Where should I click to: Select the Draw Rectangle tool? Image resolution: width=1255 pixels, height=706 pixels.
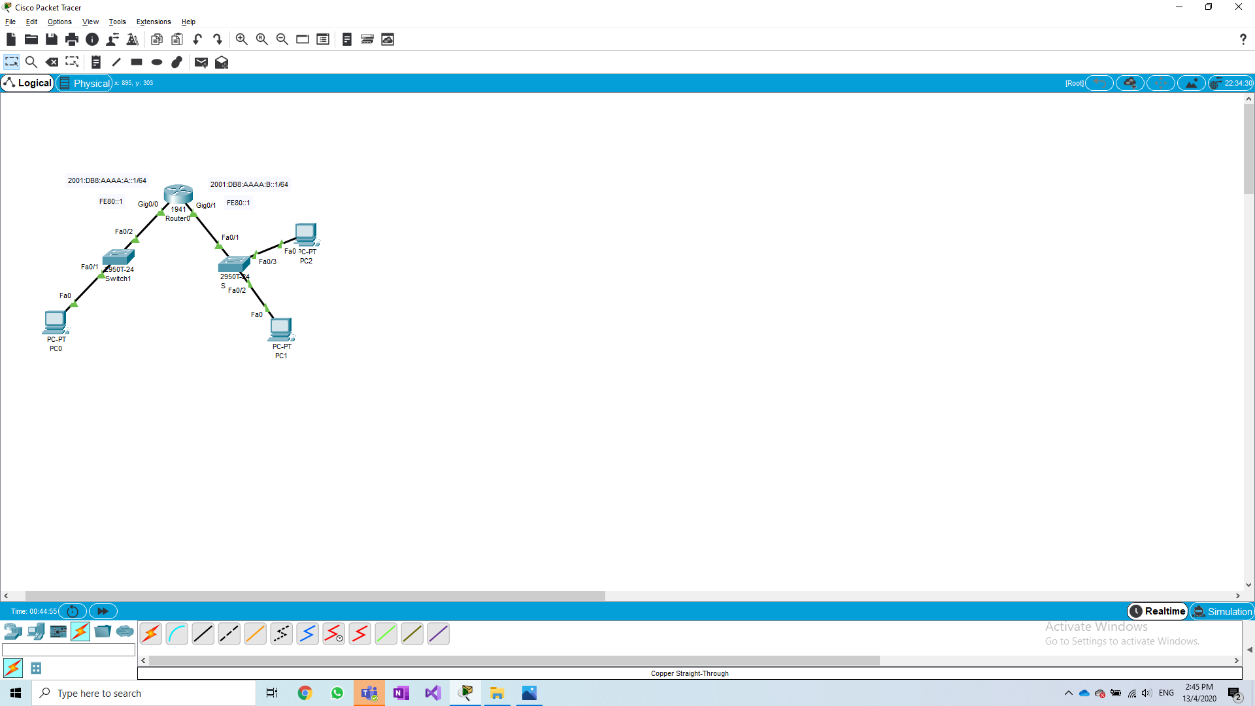click(137, 62)
